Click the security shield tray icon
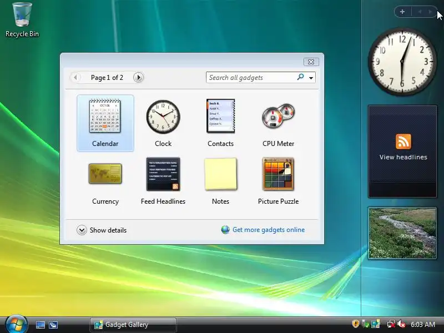The image size is (444, 333). (x=355, y=324)
